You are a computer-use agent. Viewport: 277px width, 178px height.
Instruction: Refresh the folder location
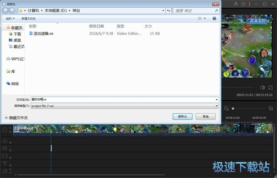click(168, 11)
